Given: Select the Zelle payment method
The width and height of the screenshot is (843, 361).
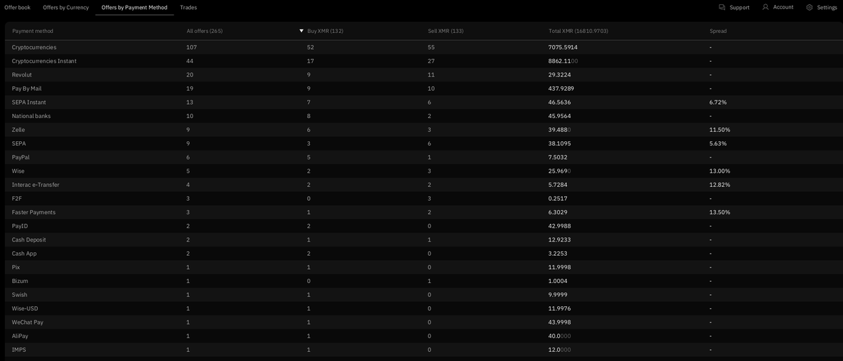Looking at the screenshot, I should pos(18,129).
